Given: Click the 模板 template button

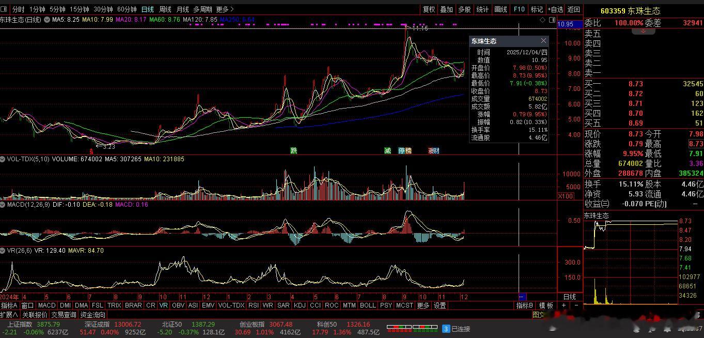Looking at the screenshot, I should pos(546,305).
